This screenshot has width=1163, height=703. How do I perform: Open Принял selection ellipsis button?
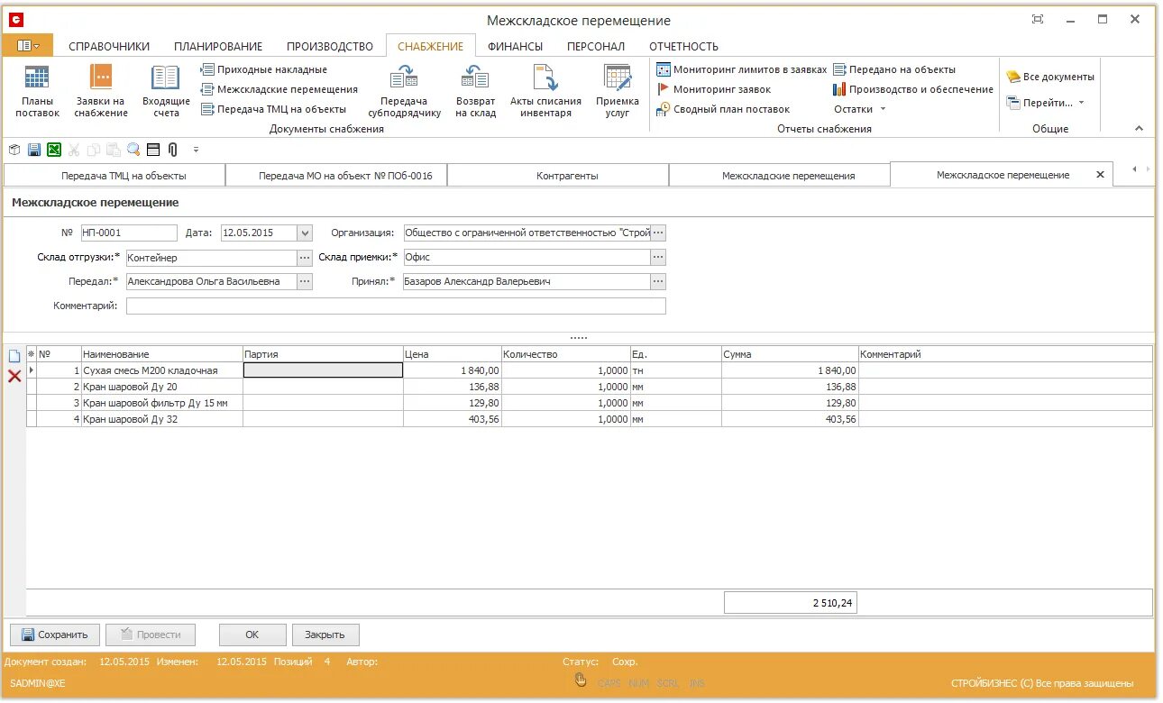(x=658, y=281)
